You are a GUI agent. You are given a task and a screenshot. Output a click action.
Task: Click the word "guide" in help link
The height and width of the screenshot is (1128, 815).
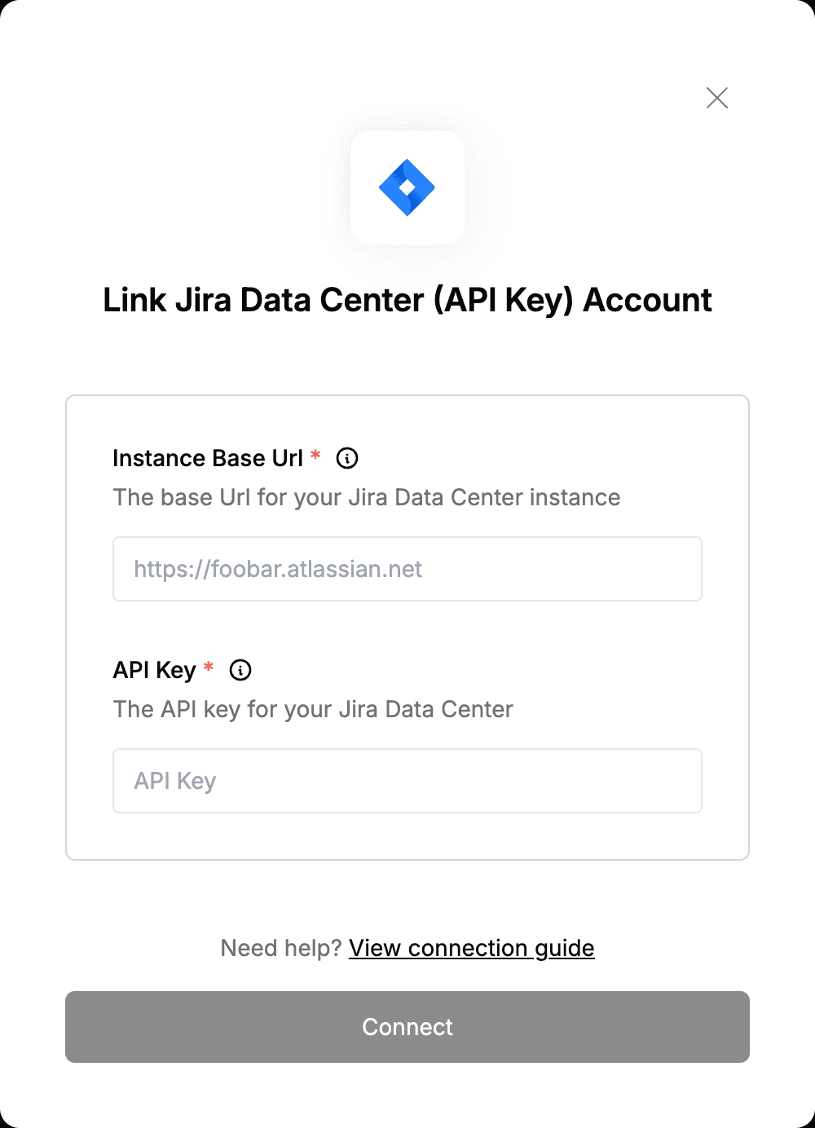coord(564,949)
